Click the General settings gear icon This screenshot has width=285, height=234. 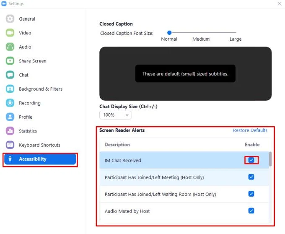[x=10, y=19]
